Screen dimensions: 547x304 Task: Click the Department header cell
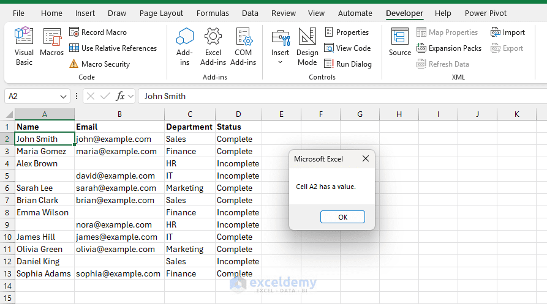pos(190,127)
